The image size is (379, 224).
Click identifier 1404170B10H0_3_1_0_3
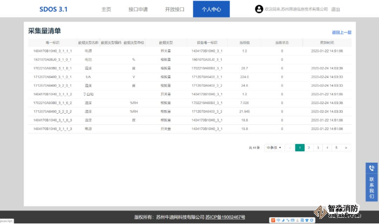tap(52, 120)
